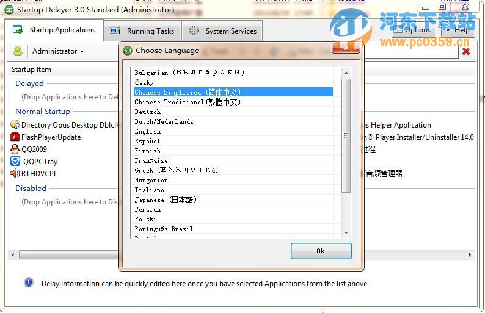This screenshot has height=313, width=485.
Task: Click horizontal scrollbar right arrow
Action: pos(470,254)
